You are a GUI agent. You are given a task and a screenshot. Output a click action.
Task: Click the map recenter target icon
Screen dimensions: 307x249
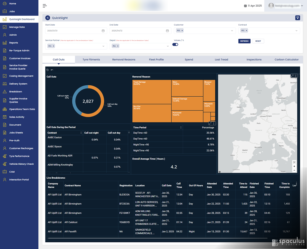[x=294, y=162]
